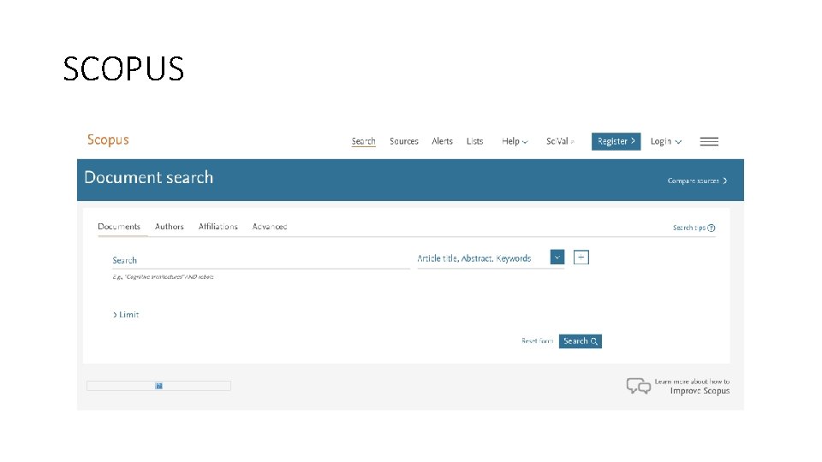Click the Register button
The height and width of the screenshot is (462, 822).
pyautogui.click(x=616, y=141)
